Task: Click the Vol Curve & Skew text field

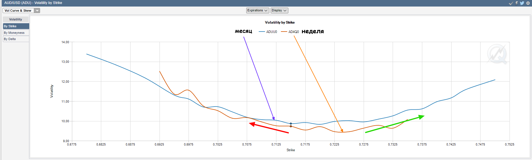Action: 18,11
